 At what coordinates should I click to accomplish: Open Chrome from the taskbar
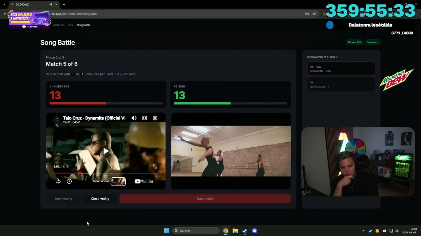[226, 231]
